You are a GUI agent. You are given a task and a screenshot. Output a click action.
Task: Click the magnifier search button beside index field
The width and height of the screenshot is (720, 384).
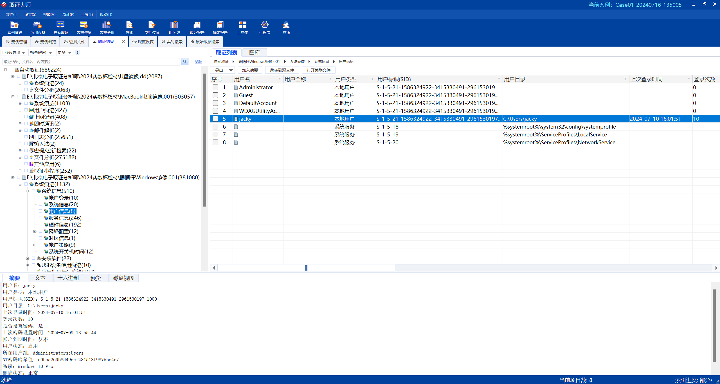(x=185, y=61)
